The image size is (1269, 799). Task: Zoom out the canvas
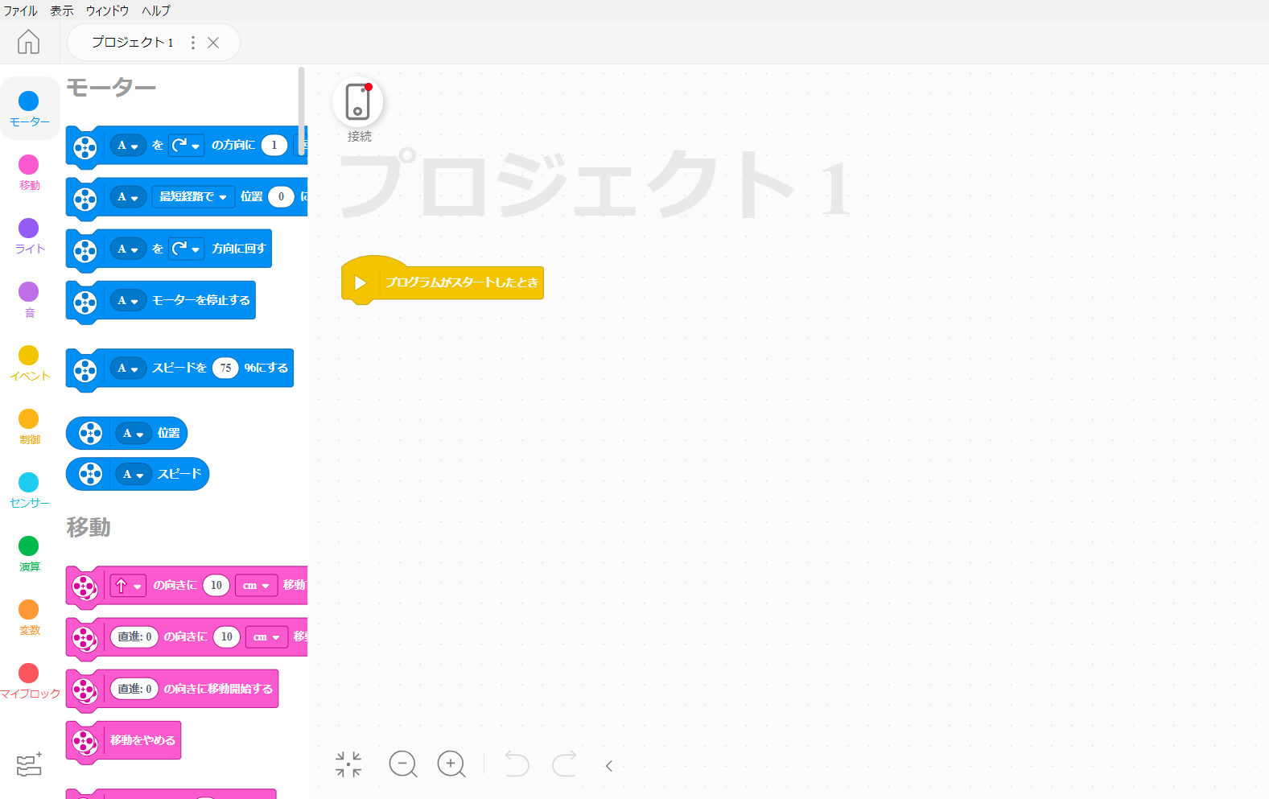coord(402,764)
